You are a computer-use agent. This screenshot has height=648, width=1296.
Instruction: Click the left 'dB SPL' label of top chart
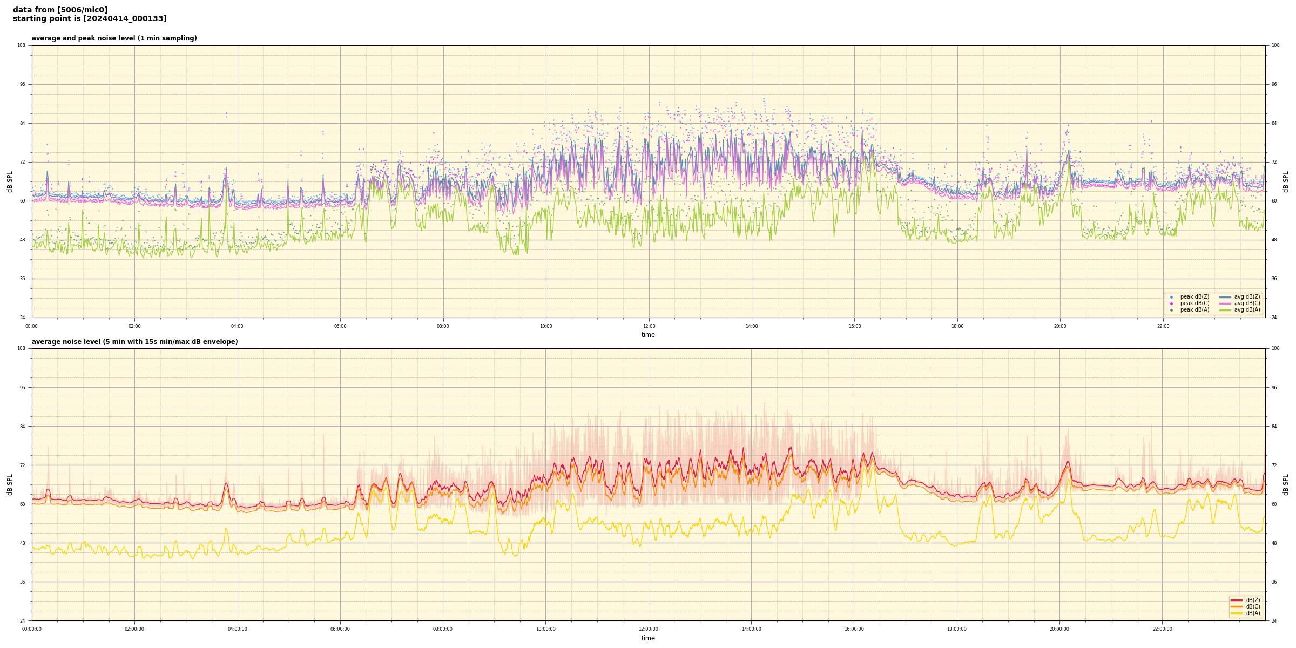(10, 181)
